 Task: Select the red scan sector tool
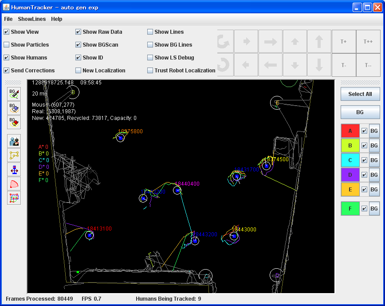coord(14,183)
